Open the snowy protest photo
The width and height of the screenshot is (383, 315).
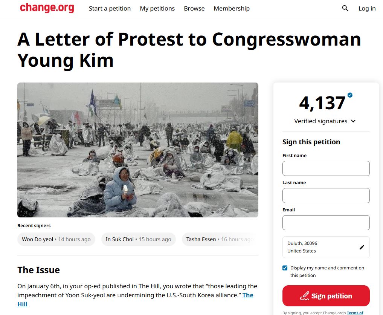(137, 150)
